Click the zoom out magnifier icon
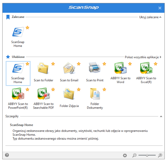The width and height of the screenshot is (167, 162). 134,155
